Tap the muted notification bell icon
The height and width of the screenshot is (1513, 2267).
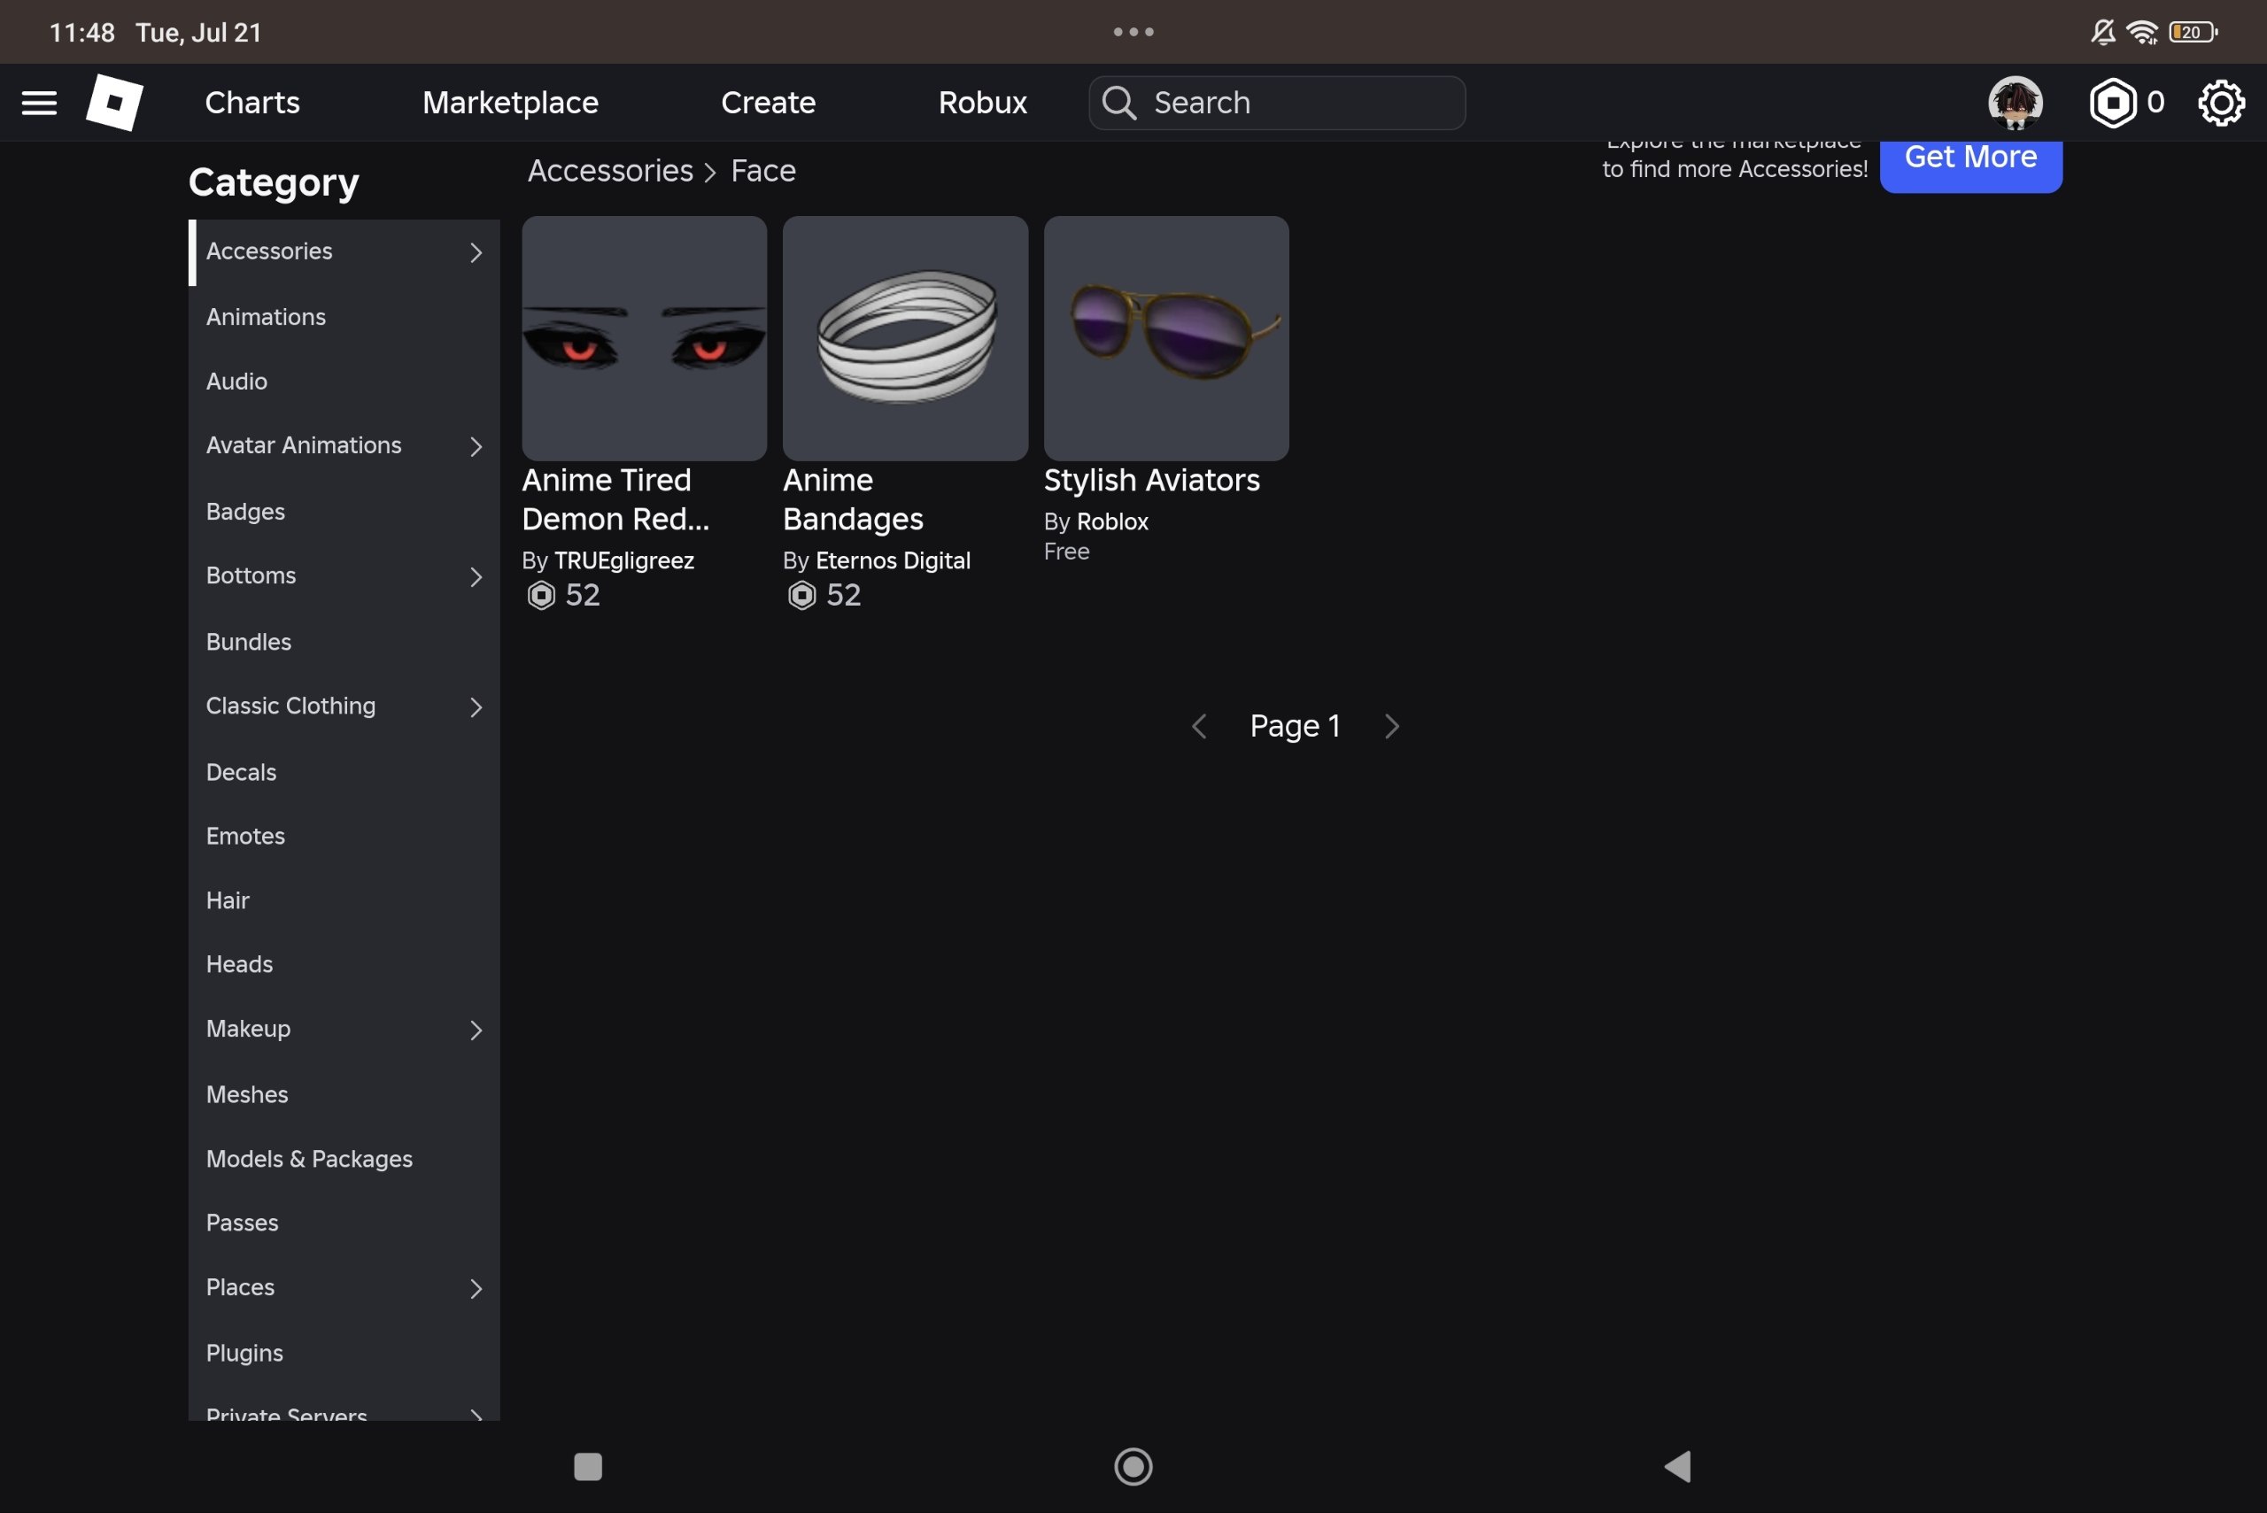(2103, 32)
